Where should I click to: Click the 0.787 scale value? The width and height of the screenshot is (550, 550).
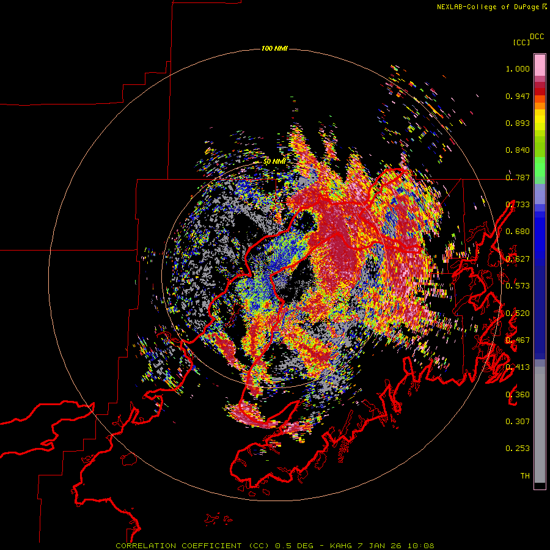pyautogui.click(x=518, y=177)
